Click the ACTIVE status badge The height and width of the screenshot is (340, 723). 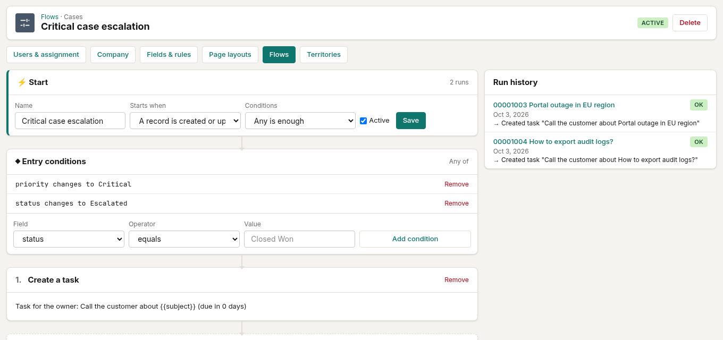[x=653, y=23]
